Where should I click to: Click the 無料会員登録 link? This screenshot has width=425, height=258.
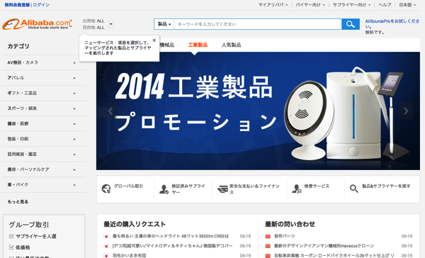17,5
